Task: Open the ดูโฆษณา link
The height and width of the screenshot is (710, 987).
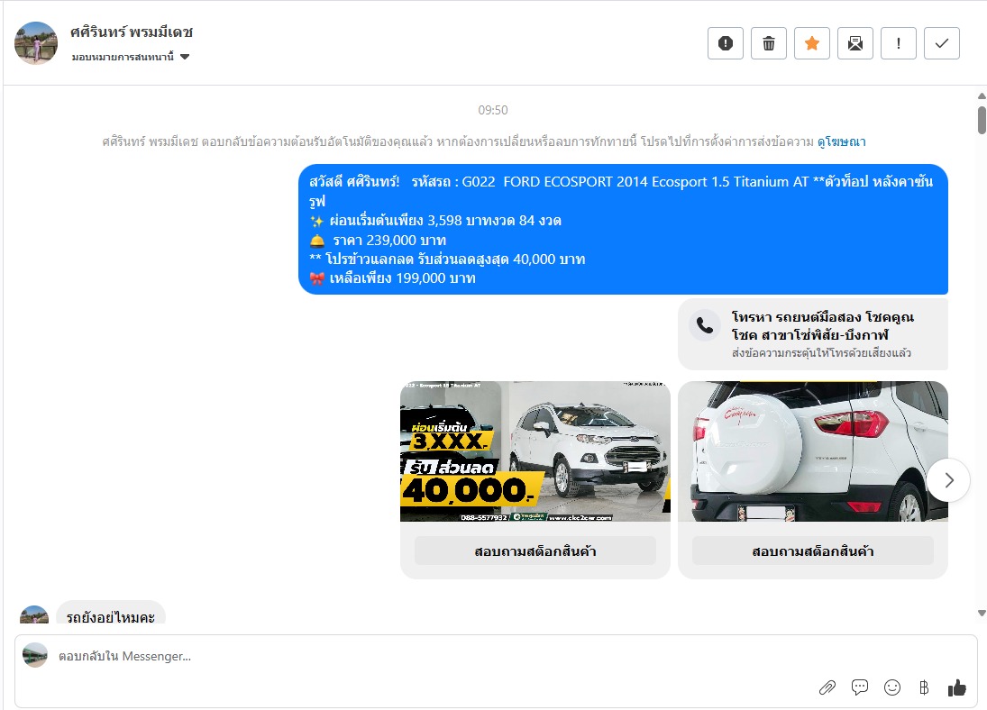Action: point(842,141)
